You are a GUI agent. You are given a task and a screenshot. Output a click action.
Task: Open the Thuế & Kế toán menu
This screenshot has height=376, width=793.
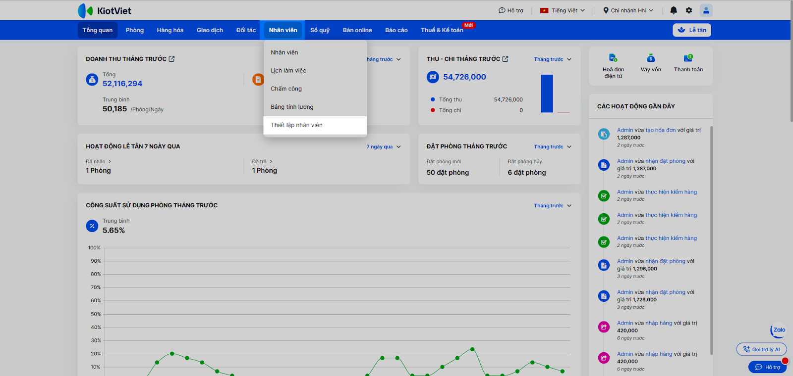tap(442, 30)
